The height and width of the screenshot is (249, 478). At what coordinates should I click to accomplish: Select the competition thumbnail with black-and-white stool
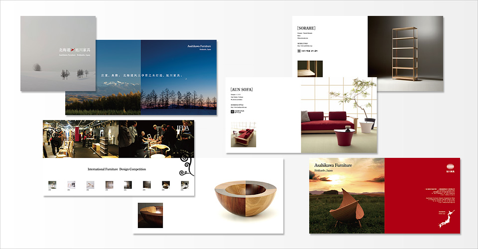click(x=185, y=185)
